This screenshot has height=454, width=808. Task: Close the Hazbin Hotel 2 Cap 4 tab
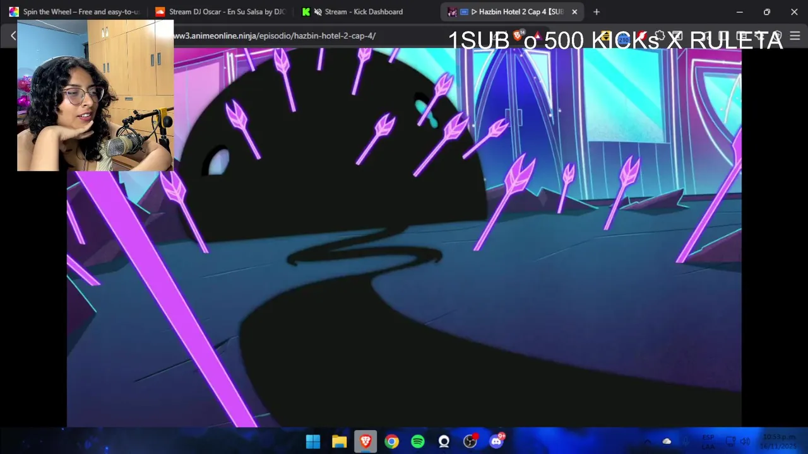coord(574,11)
